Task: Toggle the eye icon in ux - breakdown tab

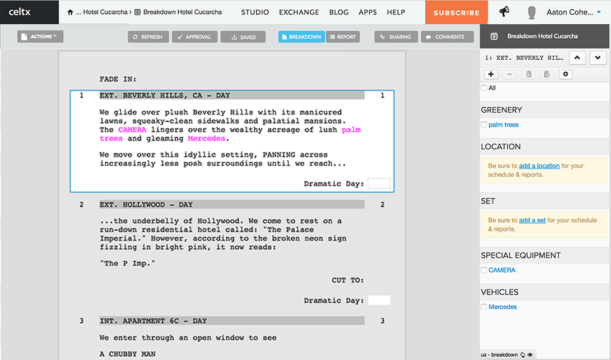Action: tap(530, 354)
